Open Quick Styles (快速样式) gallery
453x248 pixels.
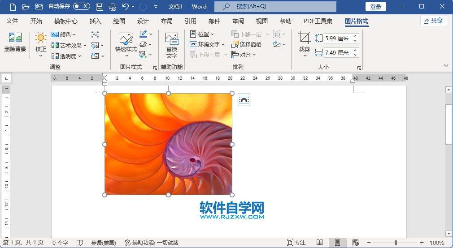126,44
